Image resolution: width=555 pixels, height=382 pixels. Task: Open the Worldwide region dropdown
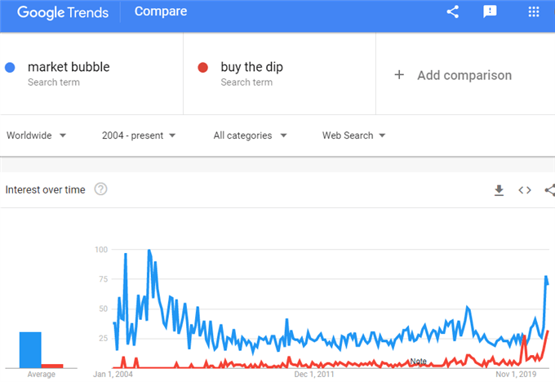36,135
